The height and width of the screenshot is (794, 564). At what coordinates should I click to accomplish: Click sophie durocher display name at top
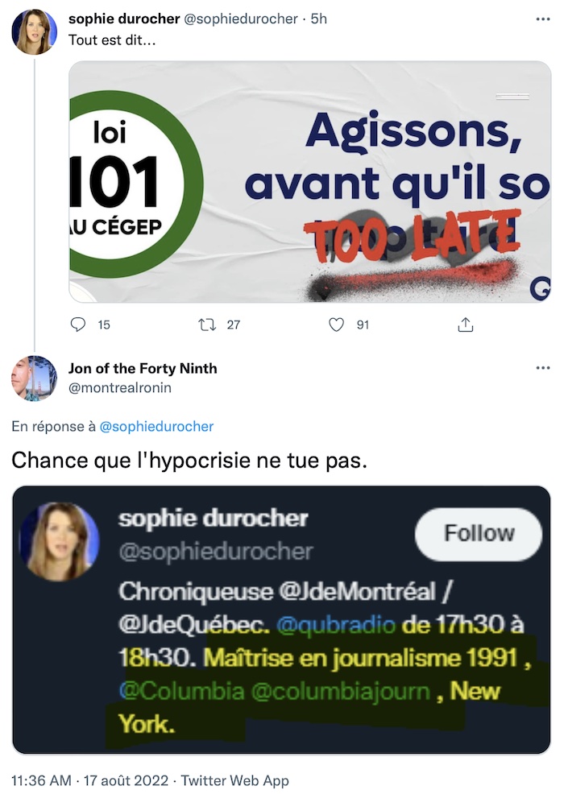pyautogui.click(x=124, y=19)
